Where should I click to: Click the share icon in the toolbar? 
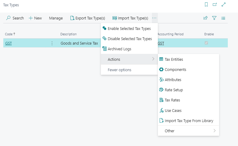point(206,18)
